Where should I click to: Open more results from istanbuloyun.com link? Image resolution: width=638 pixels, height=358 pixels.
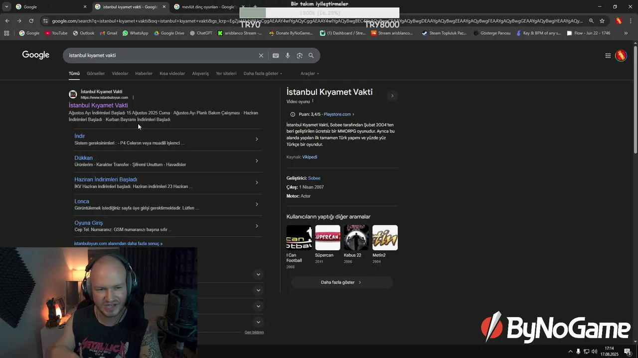[x=118, y=244]
